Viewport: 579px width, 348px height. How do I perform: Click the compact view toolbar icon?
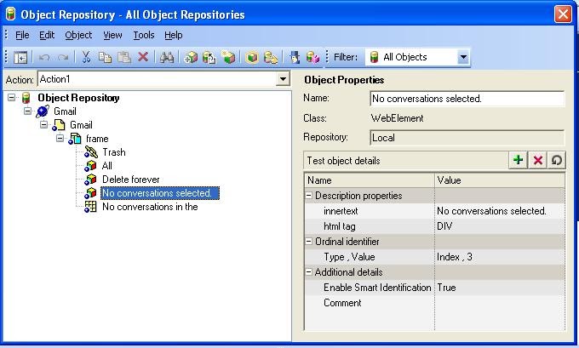point(20,57)
